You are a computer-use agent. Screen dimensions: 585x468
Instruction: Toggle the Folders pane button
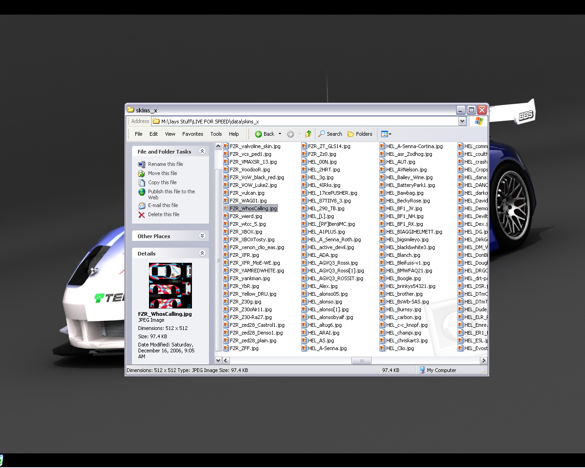pos(360,134)
